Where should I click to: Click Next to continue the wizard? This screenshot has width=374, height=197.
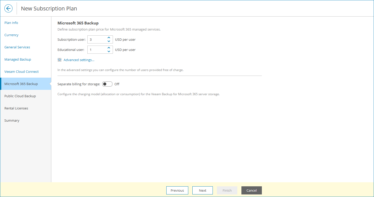[x=202, y=190]
